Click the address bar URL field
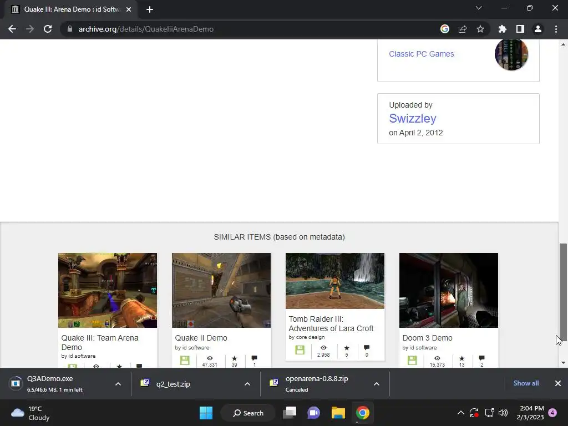Image resolution: width=568 pixels, height=426 pixels. (250, 29)
